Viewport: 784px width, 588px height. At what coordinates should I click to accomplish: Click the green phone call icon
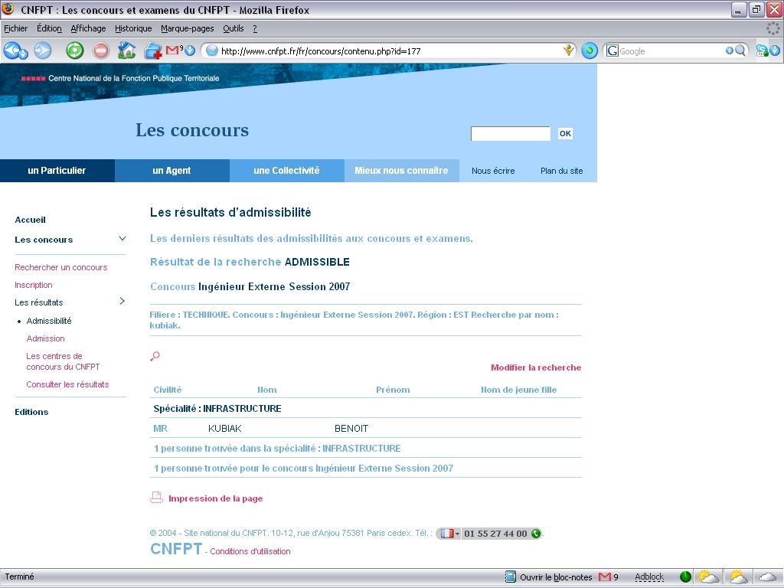[536, 534]
